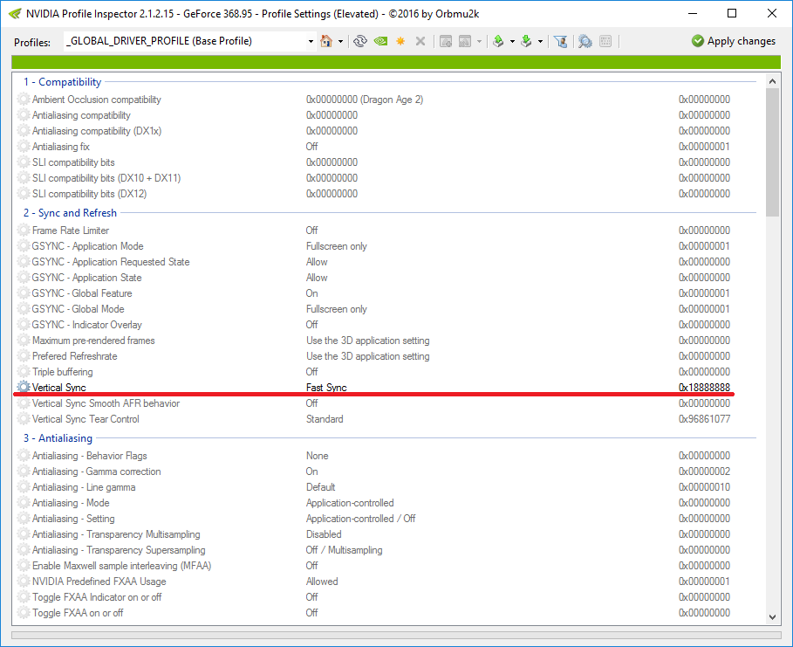Screen dimensions: 793x647
Task: Open the Profiles combo box
Action: click(311, 42)
